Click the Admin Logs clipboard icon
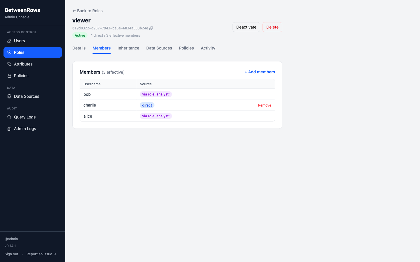420x262 pixels. [9, 129]
